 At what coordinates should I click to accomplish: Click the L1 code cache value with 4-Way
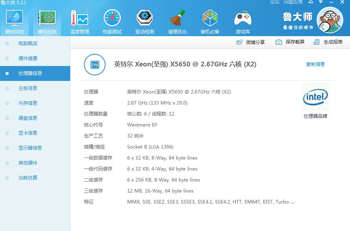click(x=162, y=169)
